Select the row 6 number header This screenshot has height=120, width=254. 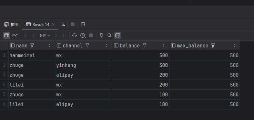pyautogui.click(x=4, y=104)
